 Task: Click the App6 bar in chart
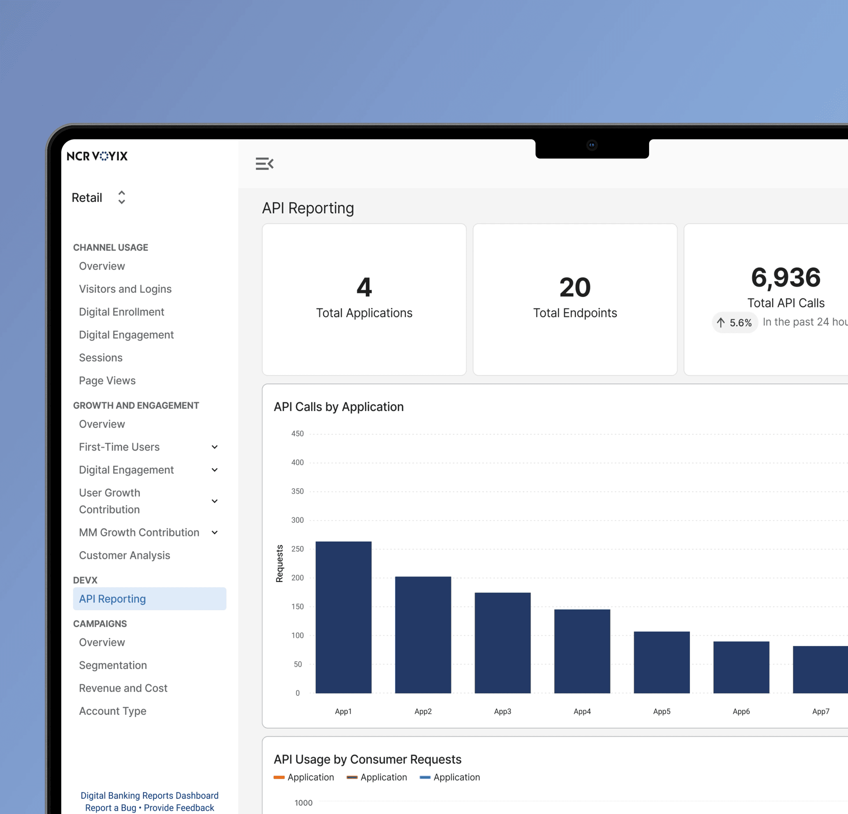pos(741,667)
